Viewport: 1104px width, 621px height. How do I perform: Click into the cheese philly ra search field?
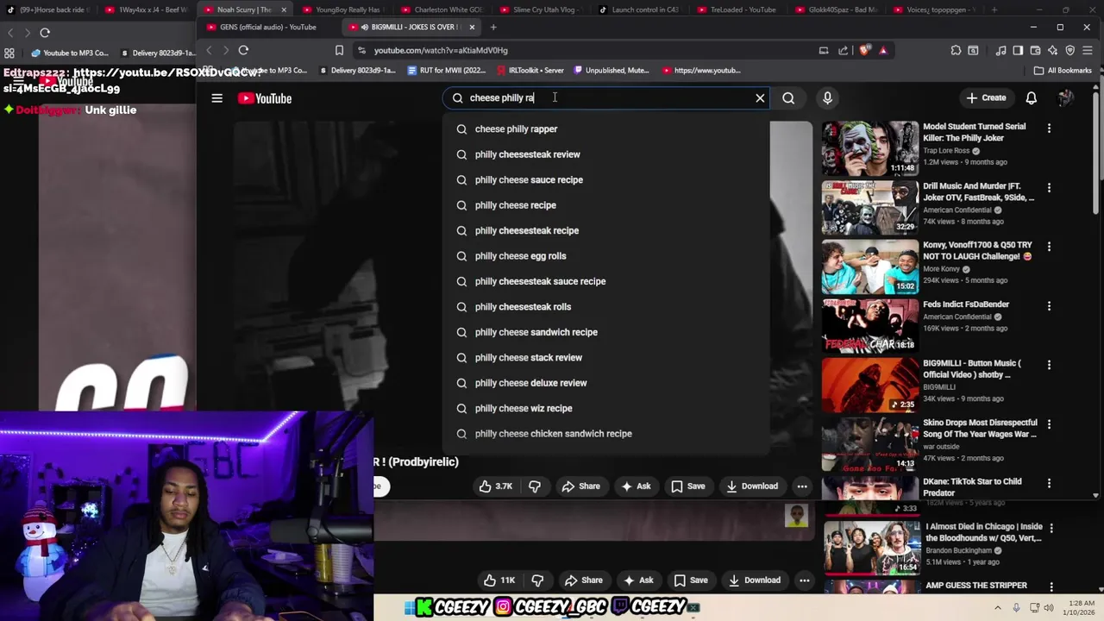coord(606,98)
